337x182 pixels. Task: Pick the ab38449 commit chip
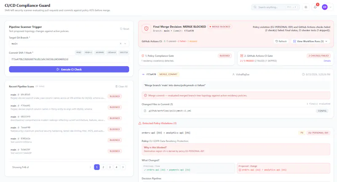click(100, 52)
